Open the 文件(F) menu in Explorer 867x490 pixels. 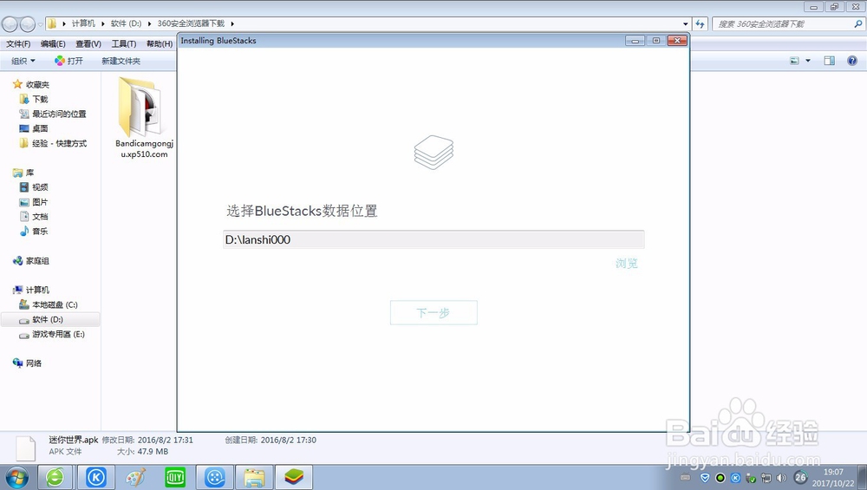click(x=18, y=43)
